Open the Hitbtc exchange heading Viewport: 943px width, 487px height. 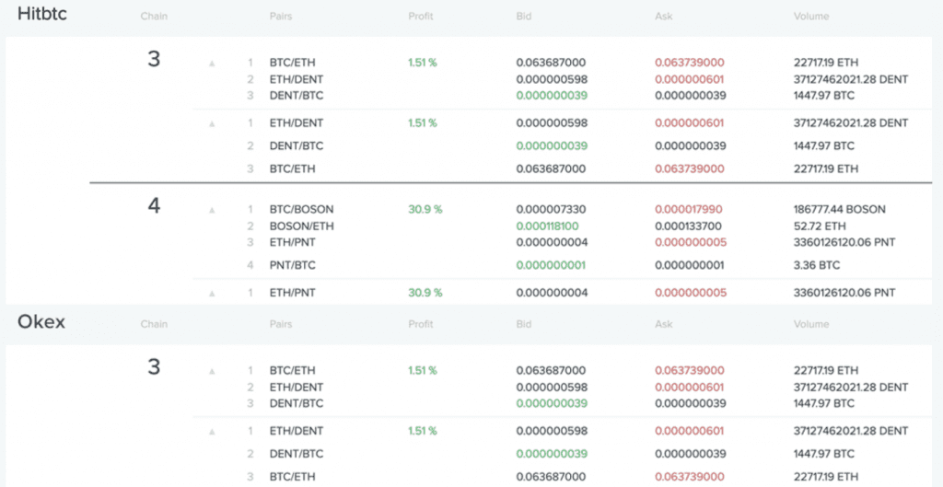(42, 15)
